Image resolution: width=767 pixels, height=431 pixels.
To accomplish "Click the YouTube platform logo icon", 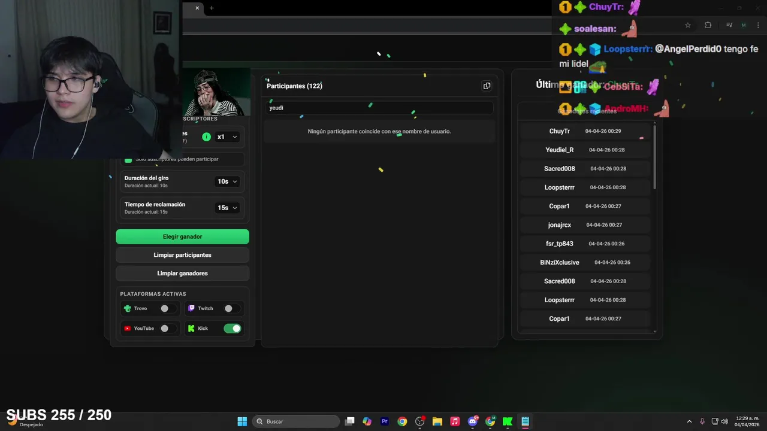I will [127, 328].
